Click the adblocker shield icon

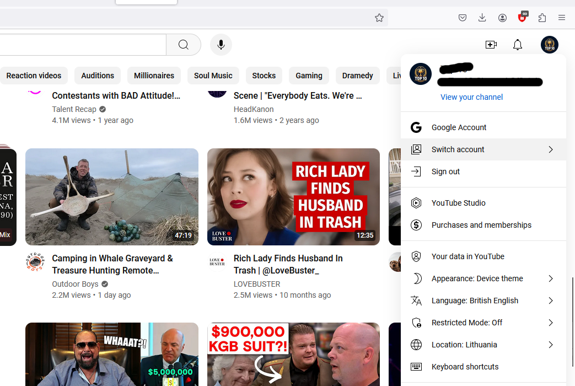522,17
